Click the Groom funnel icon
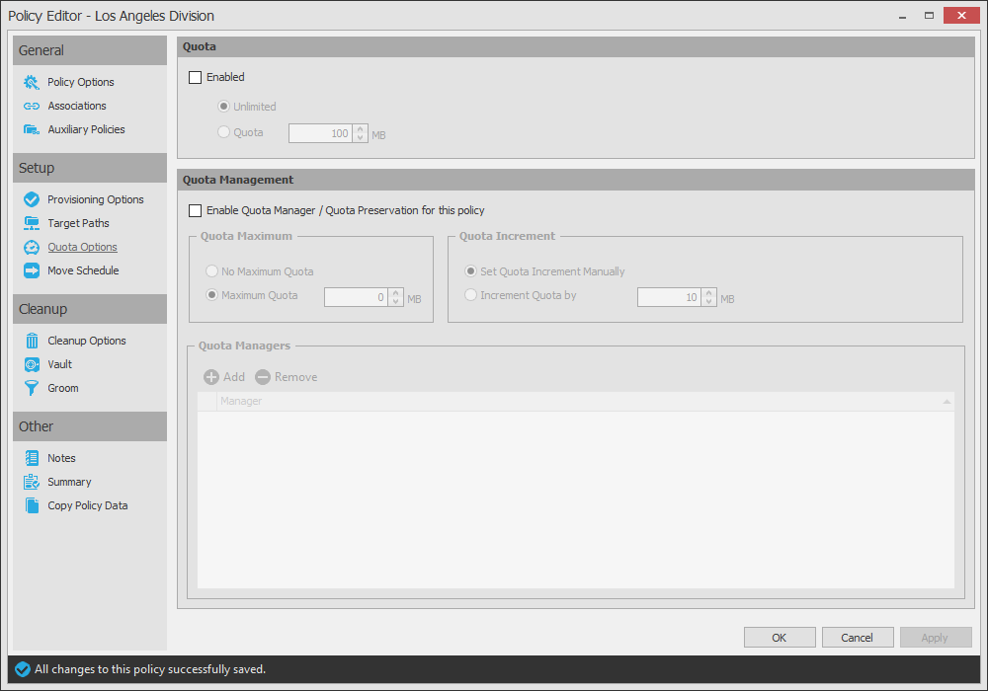988x691 pixels. [x=32, y=388]
